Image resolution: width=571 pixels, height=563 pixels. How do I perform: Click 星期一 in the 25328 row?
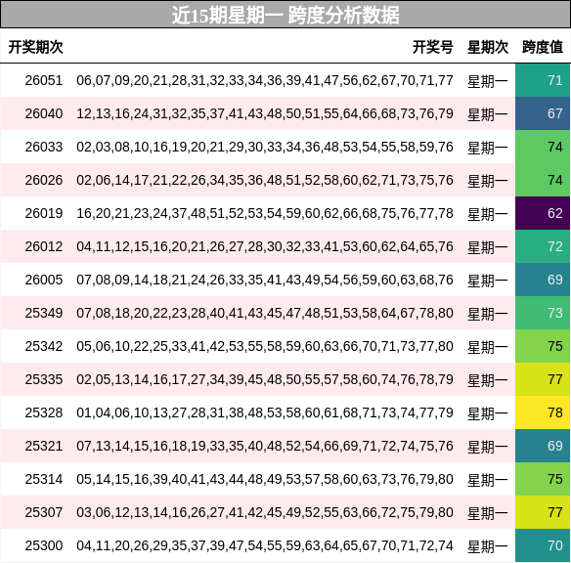click(x=488, y=413)
